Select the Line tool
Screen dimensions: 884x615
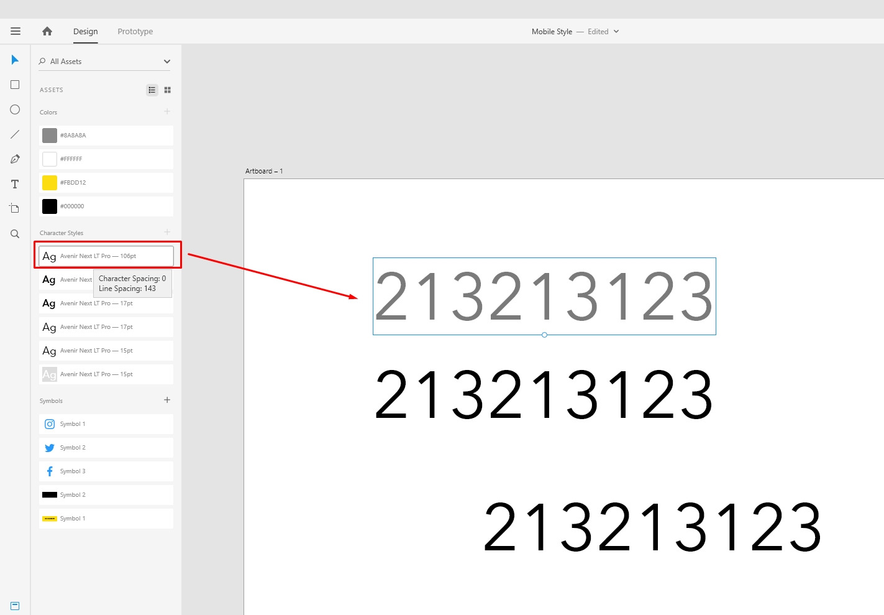[15, 134]
